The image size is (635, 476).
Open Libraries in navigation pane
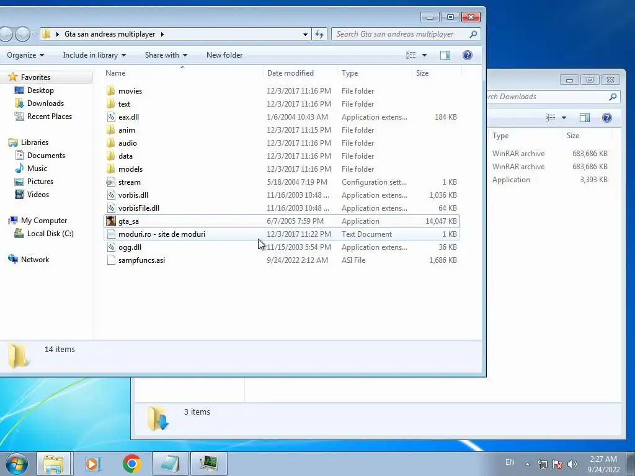tap(35, 143)
